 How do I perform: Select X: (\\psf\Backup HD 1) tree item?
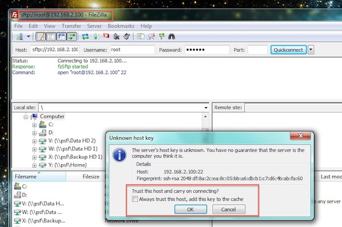point(75,157)
